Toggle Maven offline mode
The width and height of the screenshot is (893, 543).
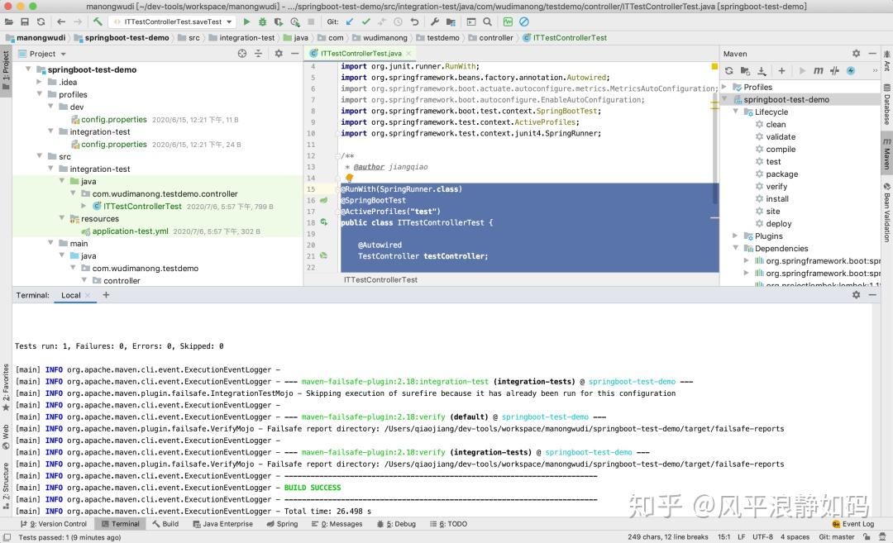pyautogui.click(x=835, y=71)
